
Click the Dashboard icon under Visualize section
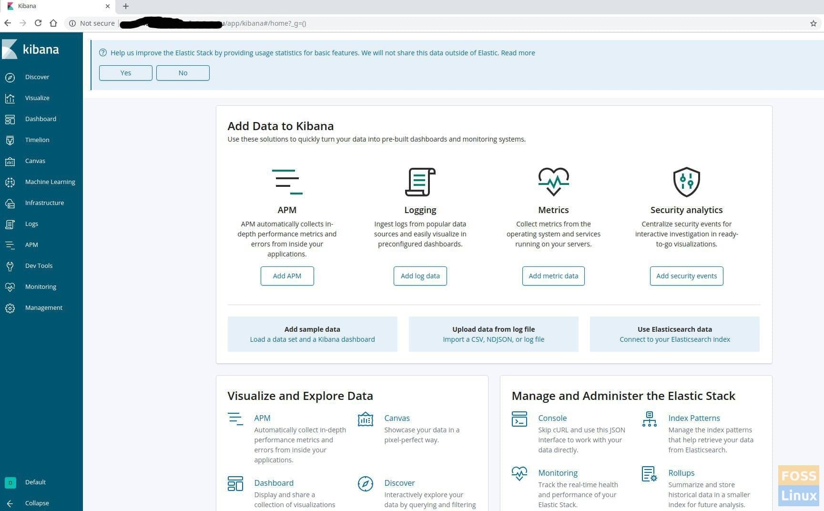pyautogui.click(x=235, y=483)
